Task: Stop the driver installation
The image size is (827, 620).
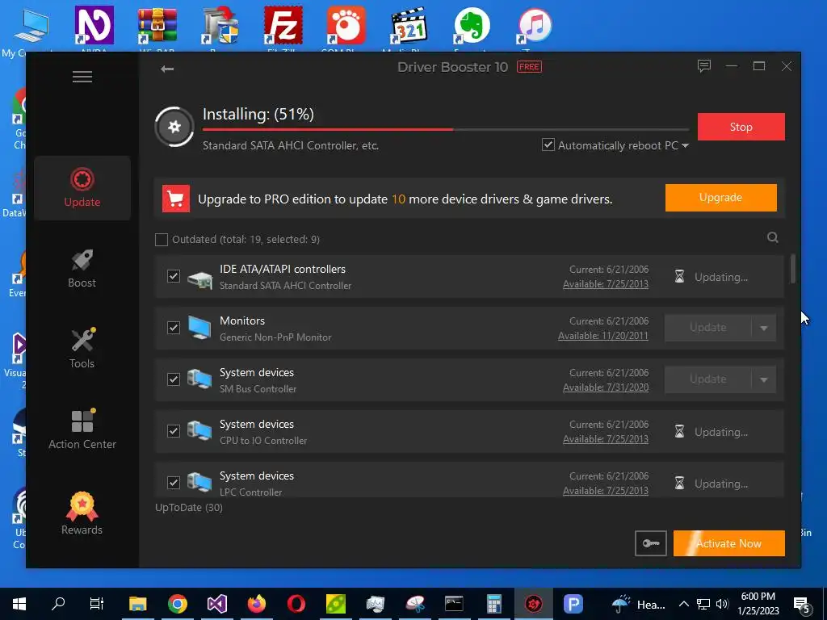Action: [741, 127]
